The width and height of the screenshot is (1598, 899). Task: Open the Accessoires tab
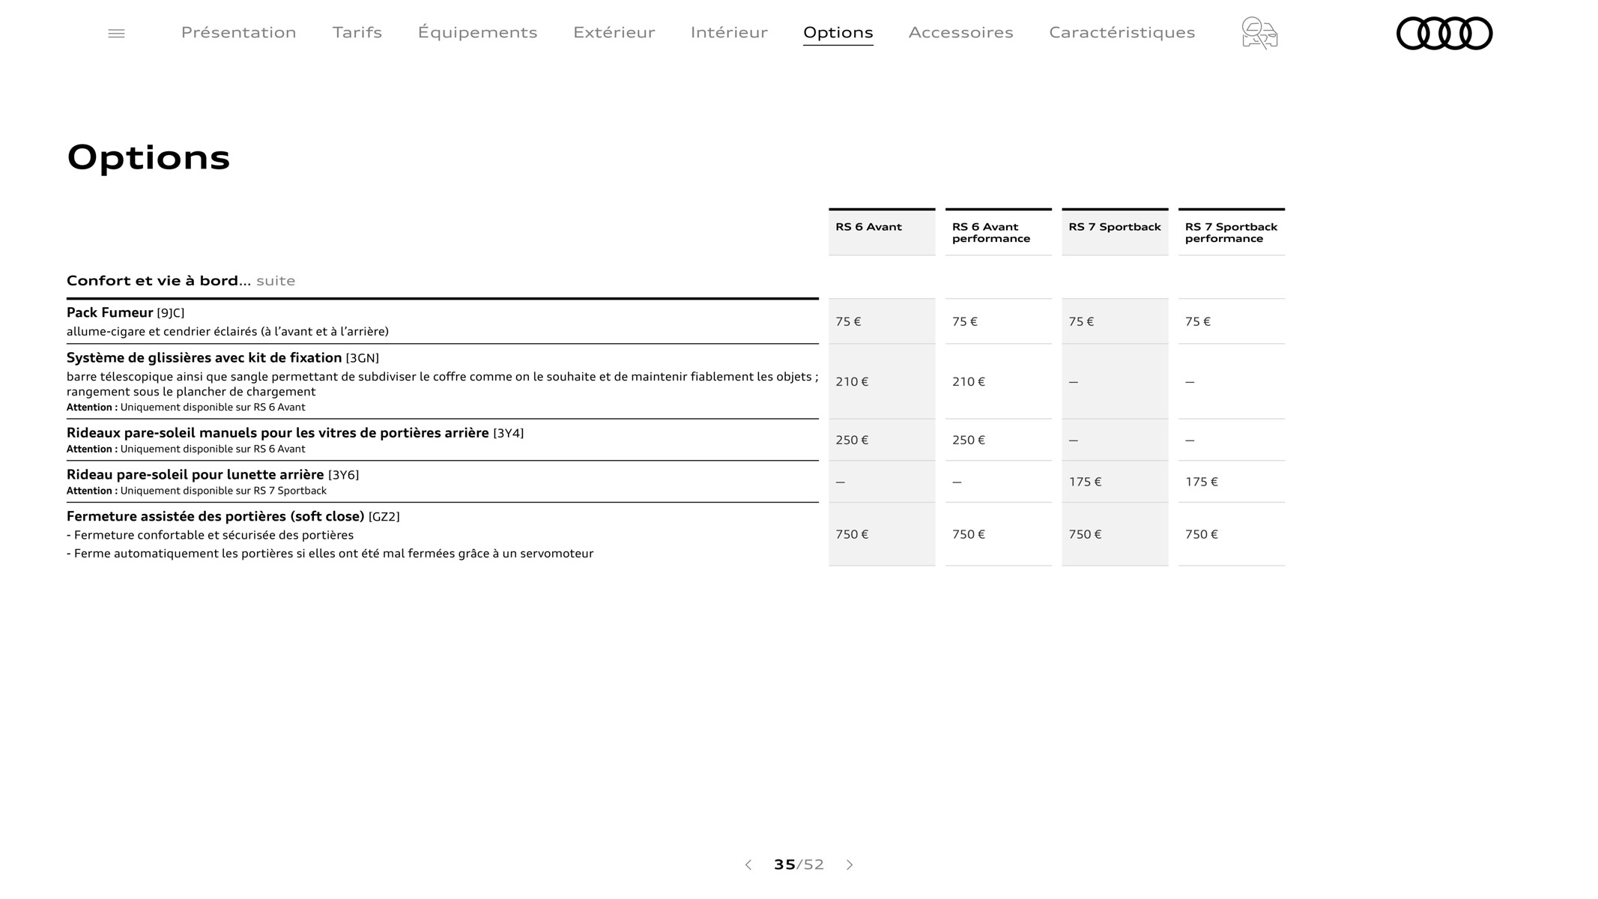[960, 32]
